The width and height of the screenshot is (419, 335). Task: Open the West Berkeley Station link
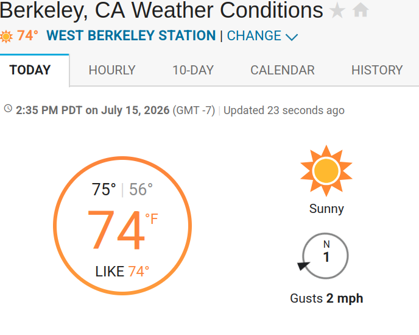(131, 35)
